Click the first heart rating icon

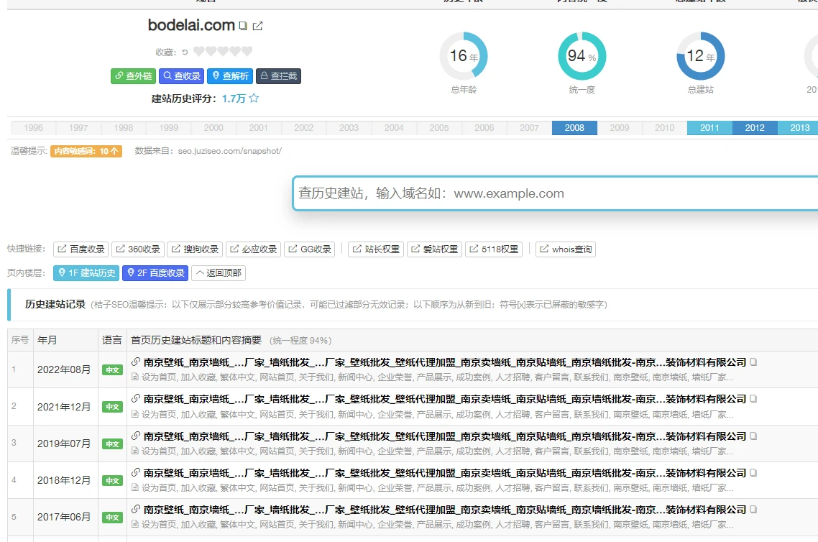tap(199, 52)
